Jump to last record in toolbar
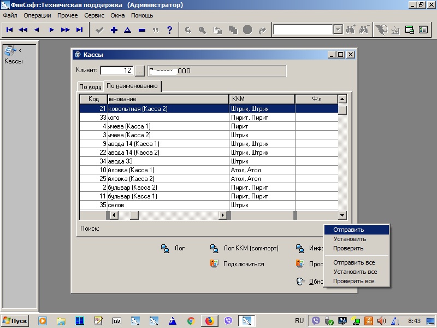This screenshot has height=328, width=437. point(80,30)
